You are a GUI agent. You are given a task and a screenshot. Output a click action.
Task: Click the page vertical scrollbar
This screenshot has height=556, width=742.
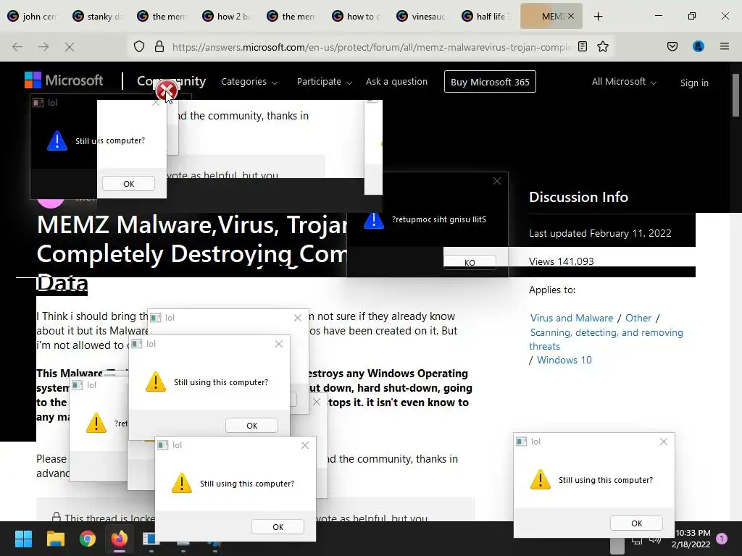(735, 95)
